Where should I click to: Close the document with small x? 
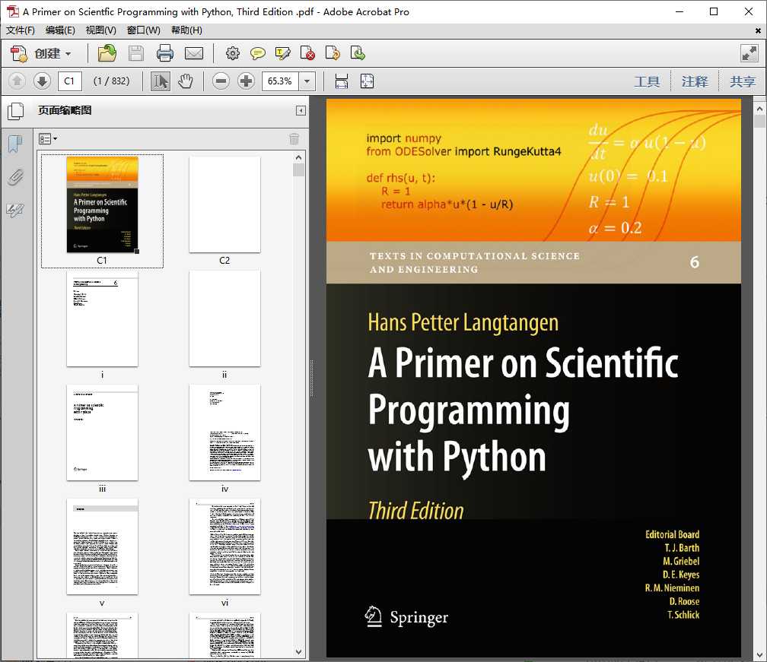pos(758,30)
